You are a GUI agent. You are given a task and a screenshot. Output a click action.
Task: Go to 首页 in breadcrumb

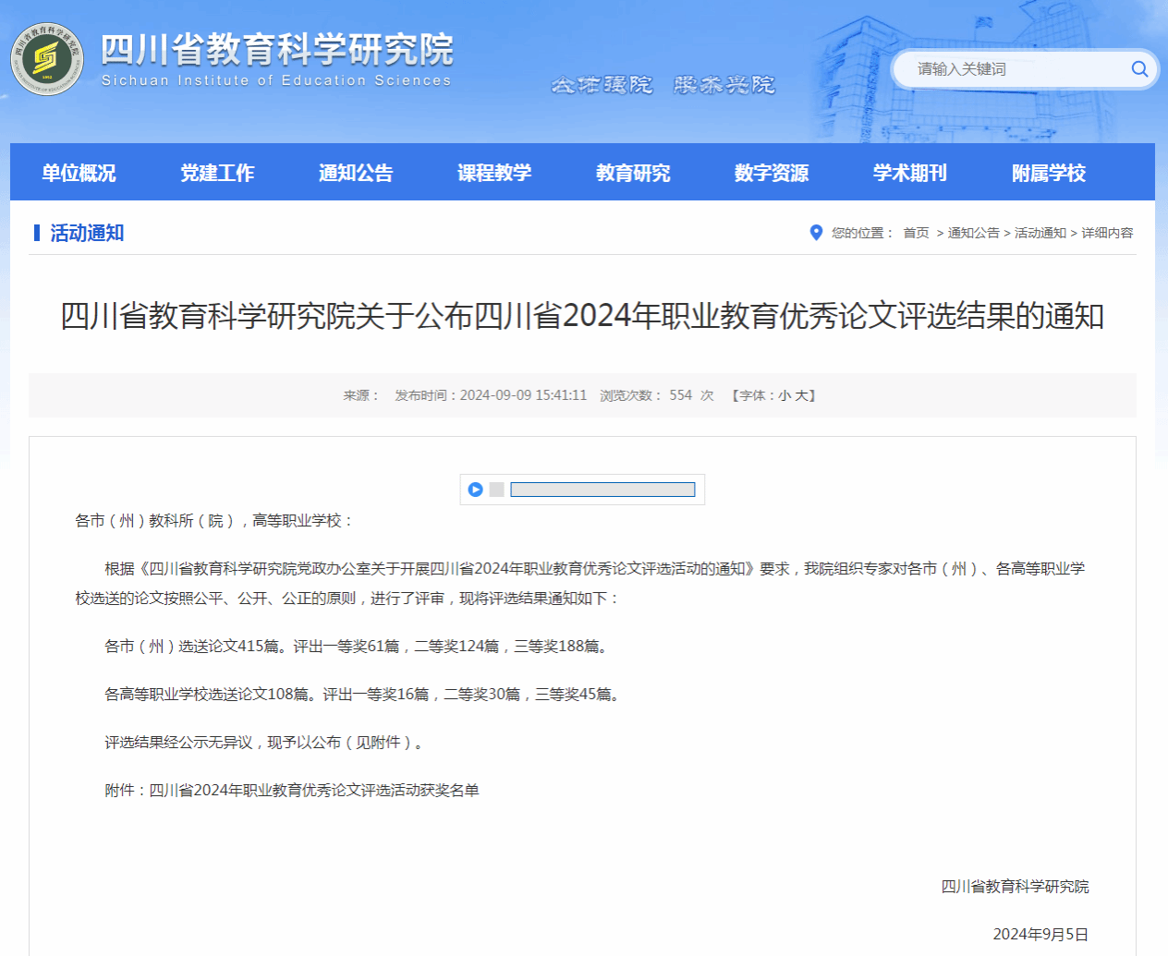pyautogui.click(x=917, y=233)
